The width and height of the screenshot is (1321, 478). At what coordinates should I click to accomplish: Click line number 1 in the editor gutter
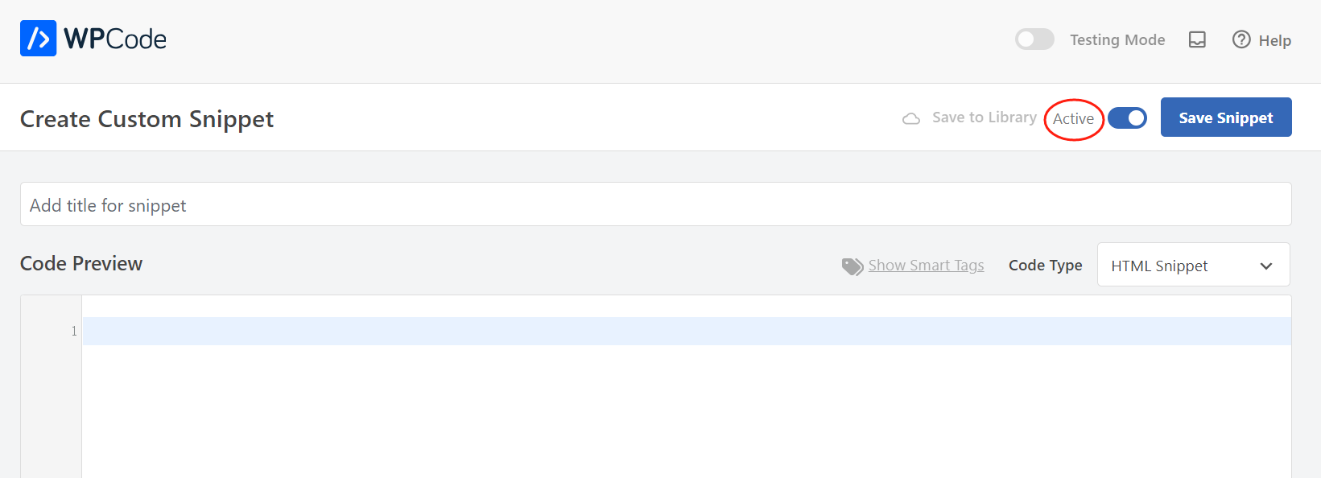(74, 332)
